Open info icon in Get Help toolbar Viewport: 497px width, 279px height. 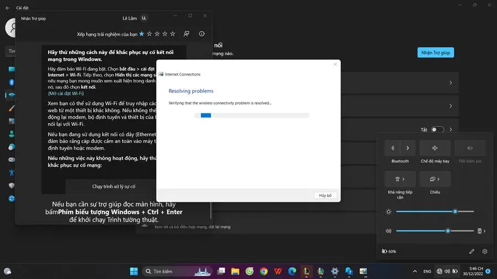coord(202,34)
